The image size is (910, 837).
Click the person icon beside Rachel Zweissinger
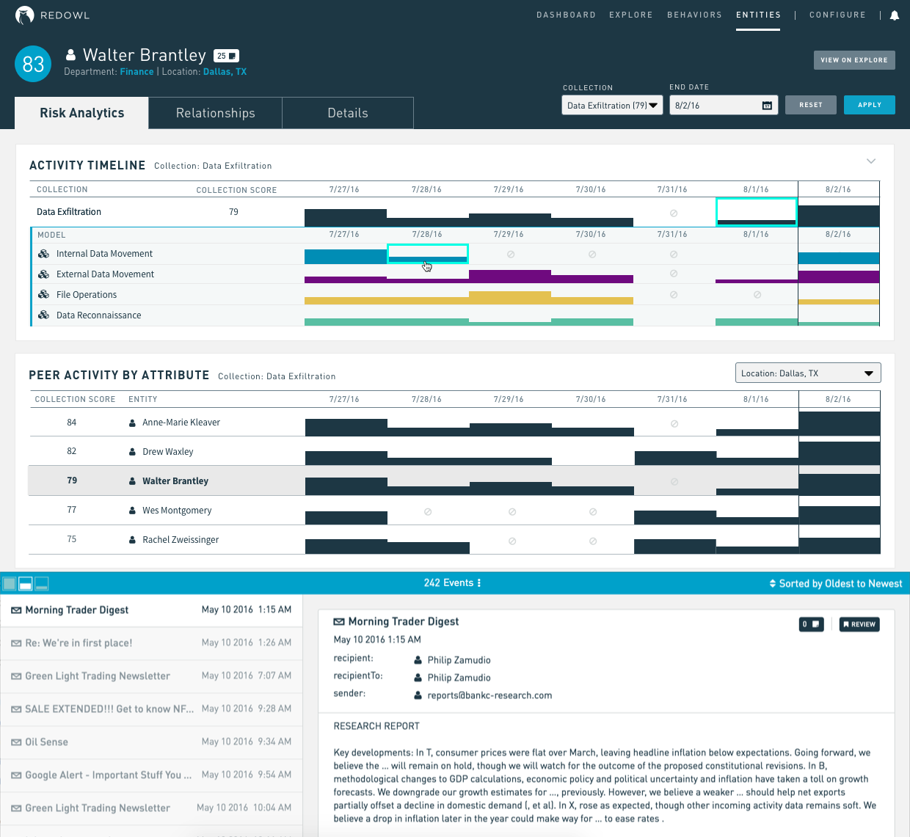tap(132, 541)
